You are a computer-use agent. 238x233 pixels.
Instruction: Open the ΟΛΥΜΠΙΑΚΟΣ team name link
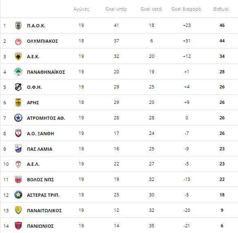(42, 41)
